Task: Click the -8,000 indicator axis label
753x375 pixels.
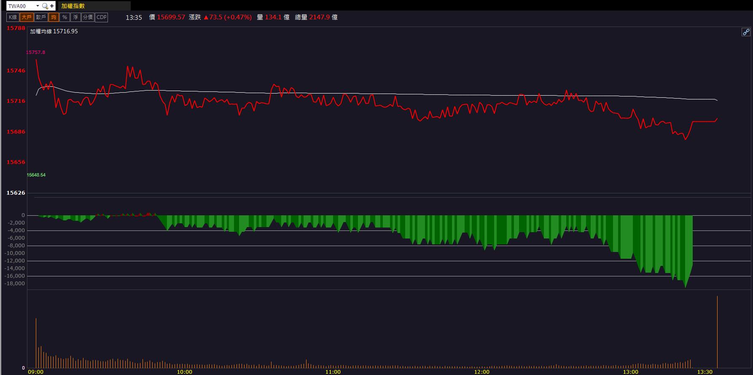Action: click(x=16, y=246)
